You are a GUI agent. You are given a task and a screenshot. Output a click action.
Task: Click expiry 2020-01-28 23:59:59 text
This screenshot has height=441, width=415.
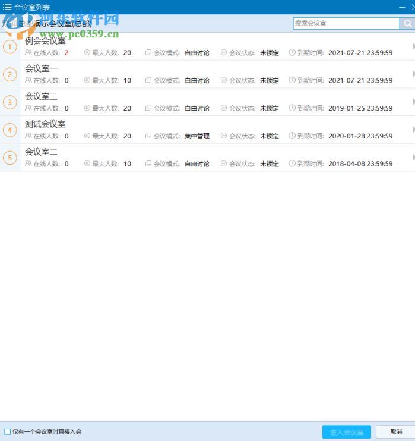click(x=360, y=136)
